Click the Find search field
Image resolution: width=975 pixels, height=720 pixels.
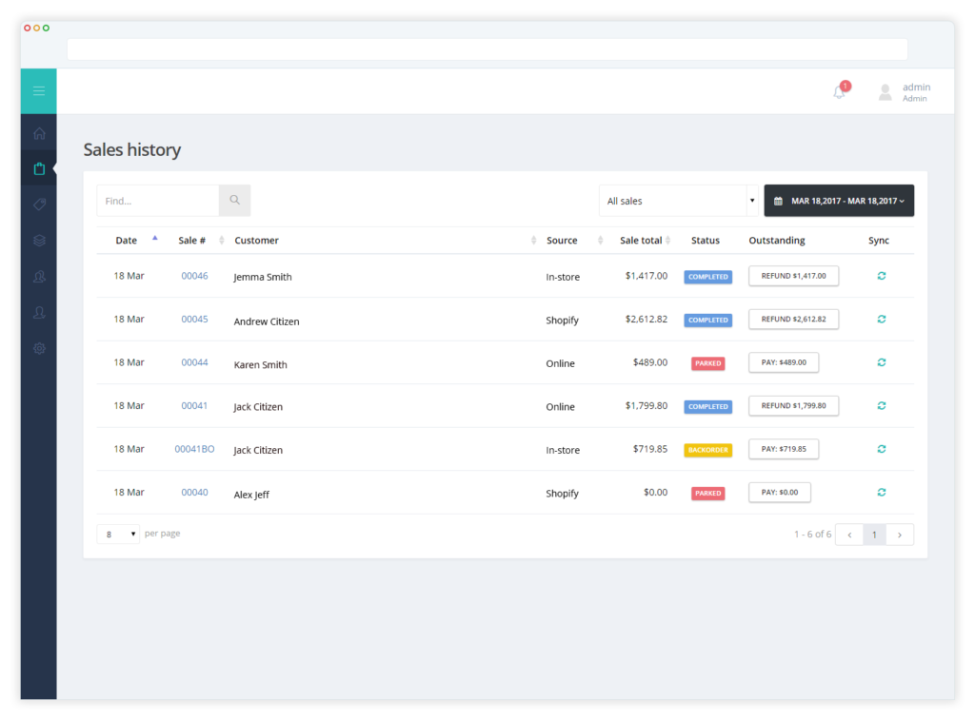pos(158,200)
